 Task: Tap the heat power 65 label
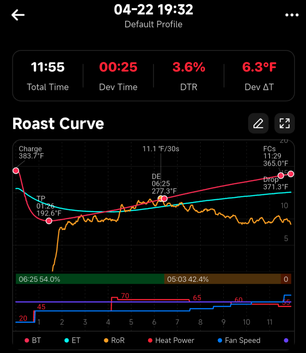point(197,298)
